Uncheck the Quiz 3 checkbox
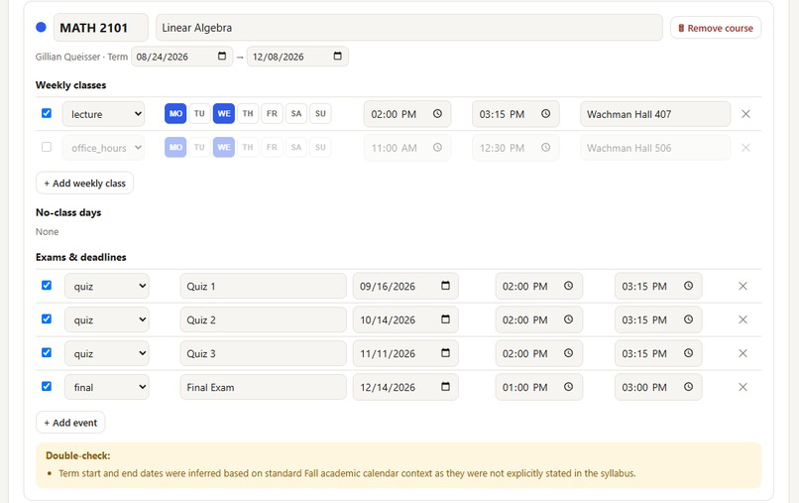799x503 pixels. click(x=47, y=352)
